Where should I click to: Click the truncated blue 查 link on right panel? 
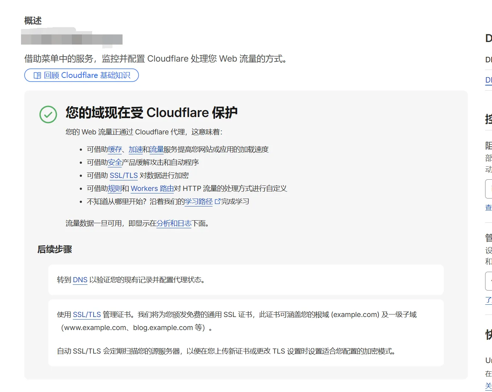click(488, 207)
